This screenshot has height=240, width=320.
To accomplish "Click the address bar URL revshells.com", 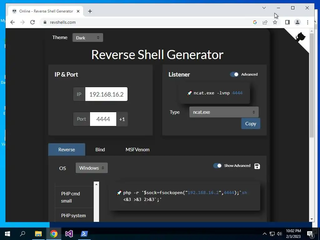I will pyautogui.click(x=62, y=22).
